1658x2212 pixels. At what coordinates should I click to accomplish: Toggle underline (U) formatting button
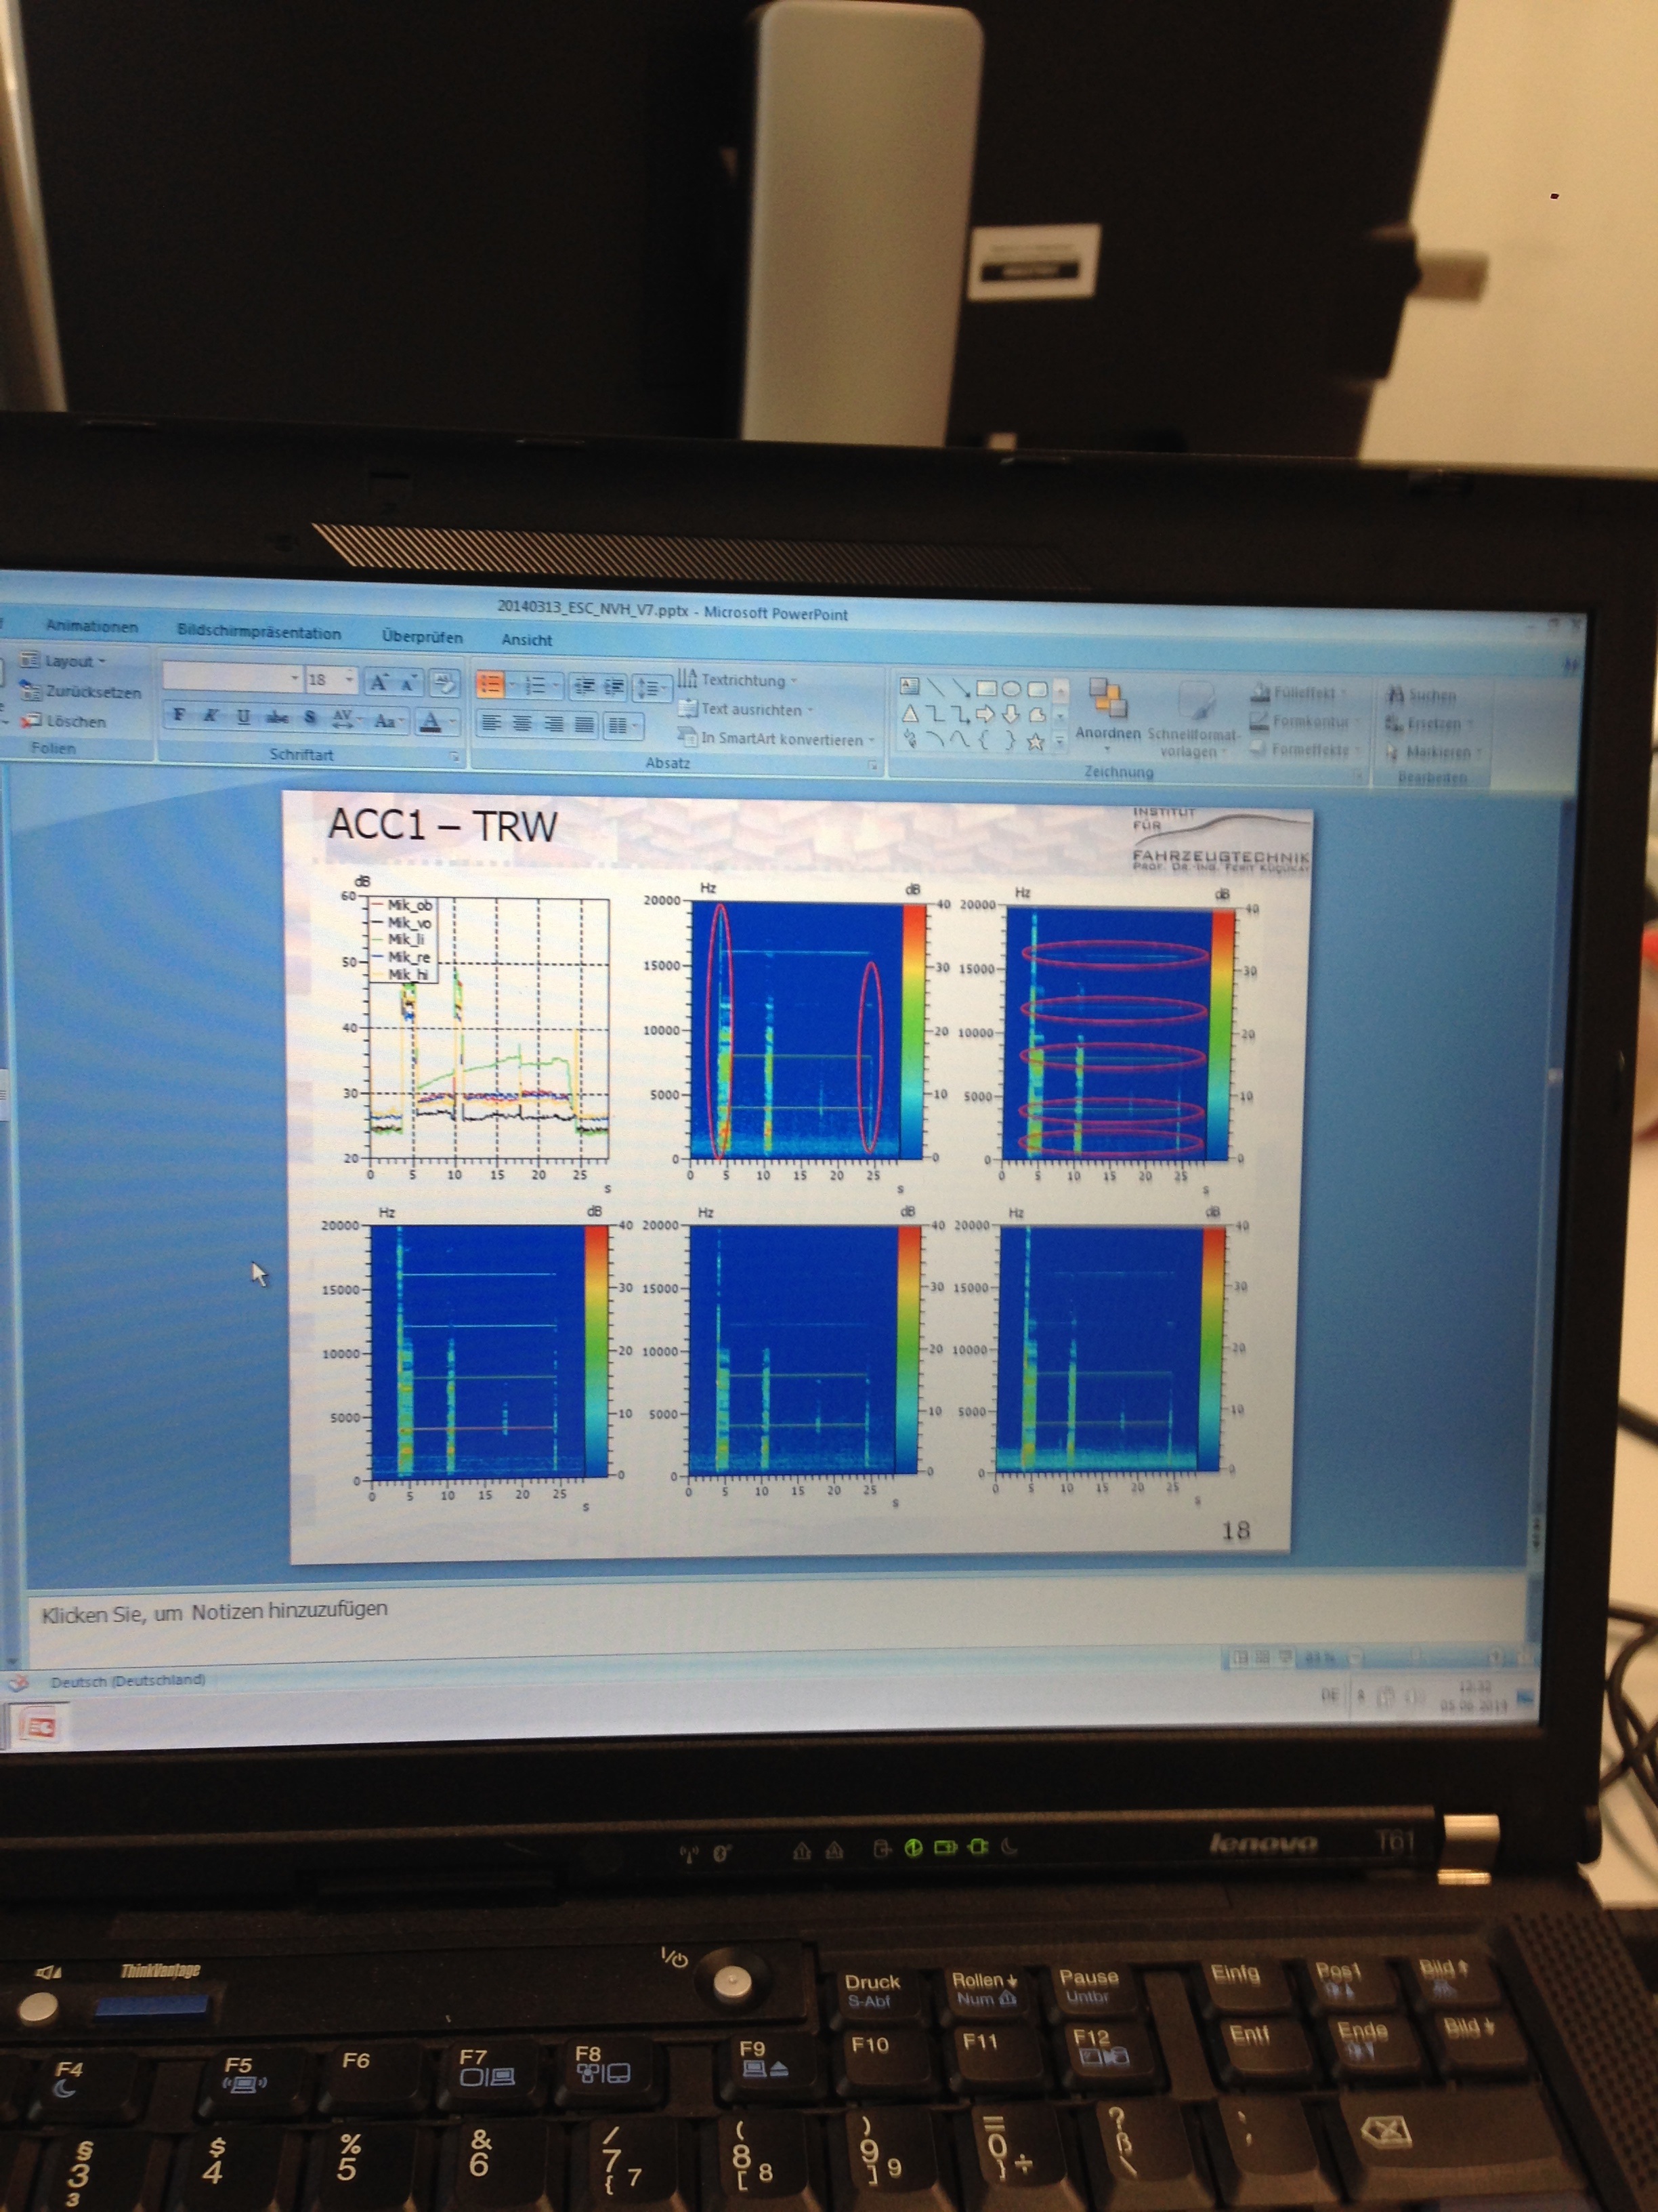(243, 716)
